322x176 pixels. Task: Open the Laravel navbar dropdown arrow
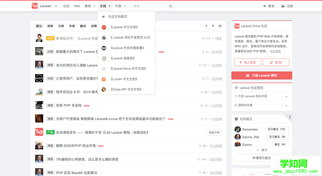56,6
